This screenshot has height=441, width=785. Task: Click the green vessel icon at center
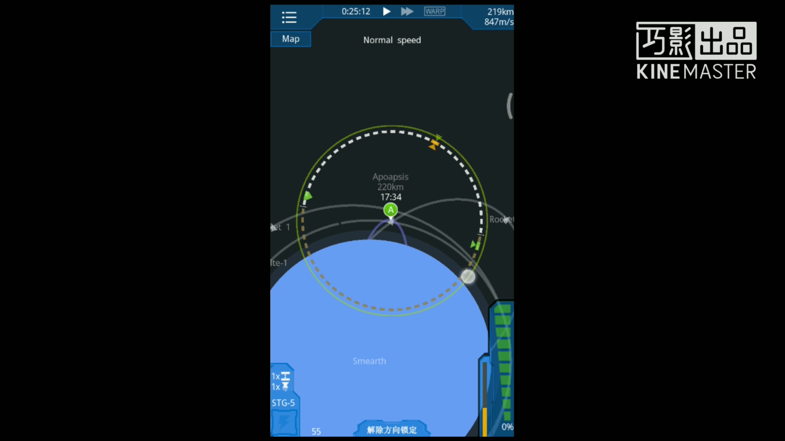coord(391,210)
